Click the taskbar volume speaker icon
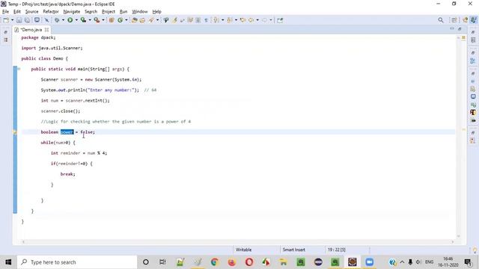 point(418,262)
